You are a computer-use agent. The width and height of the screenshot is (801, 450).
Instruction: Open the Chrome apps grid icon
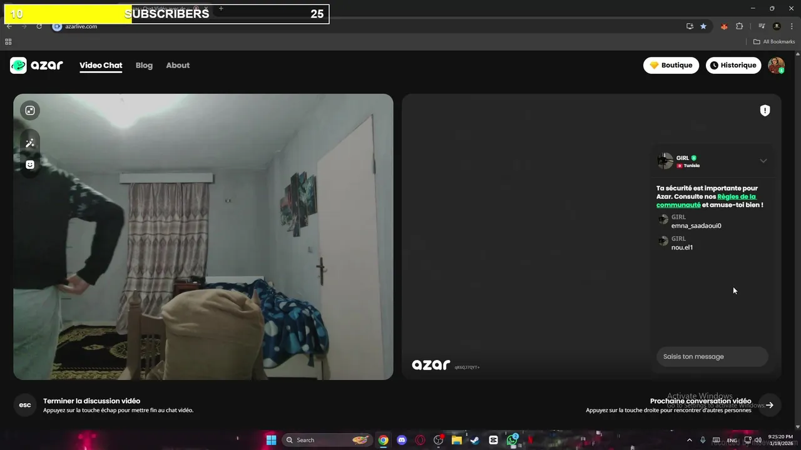[8, 42]
